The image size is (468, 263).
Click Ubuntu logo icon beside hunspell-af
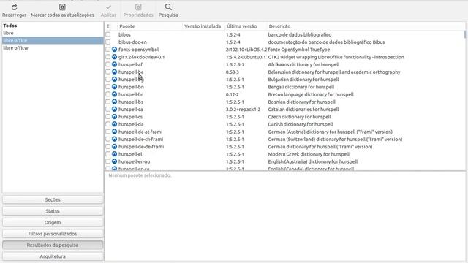tap(114, 64)
